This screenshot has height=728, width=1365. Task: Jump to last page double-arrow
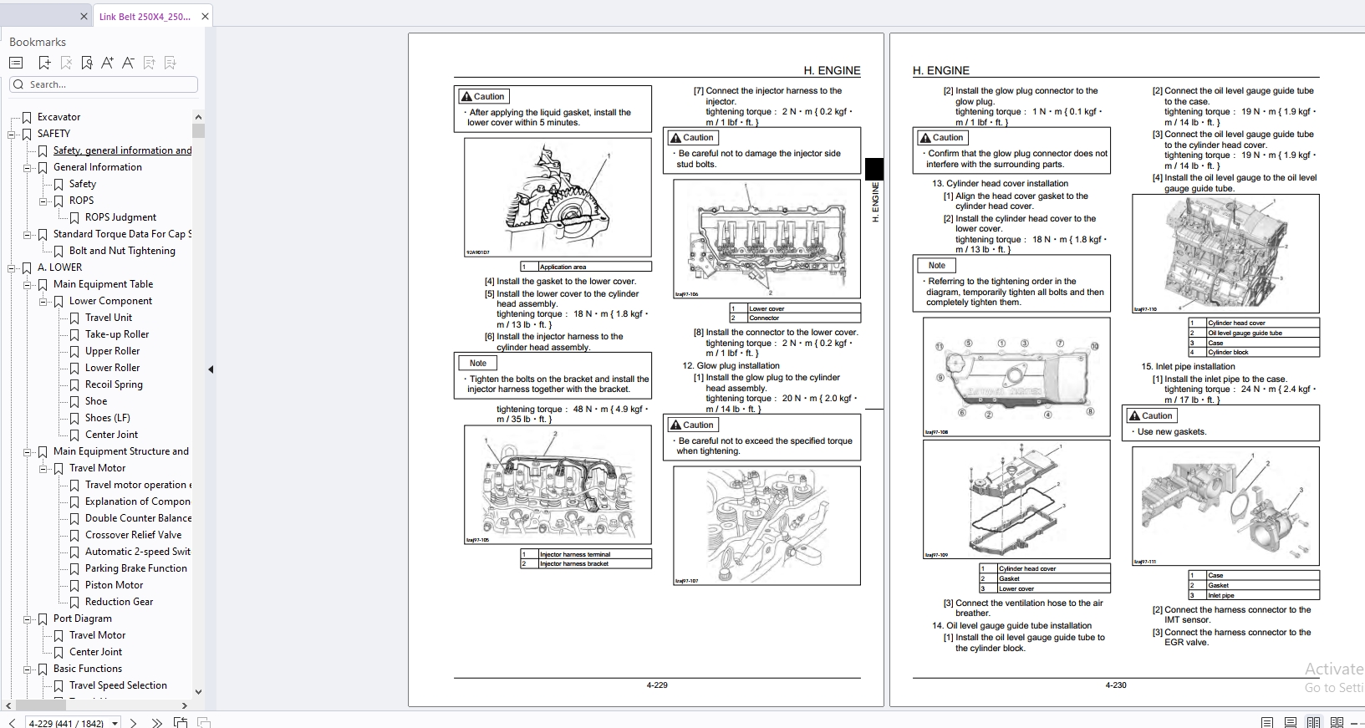pos(156,723)
